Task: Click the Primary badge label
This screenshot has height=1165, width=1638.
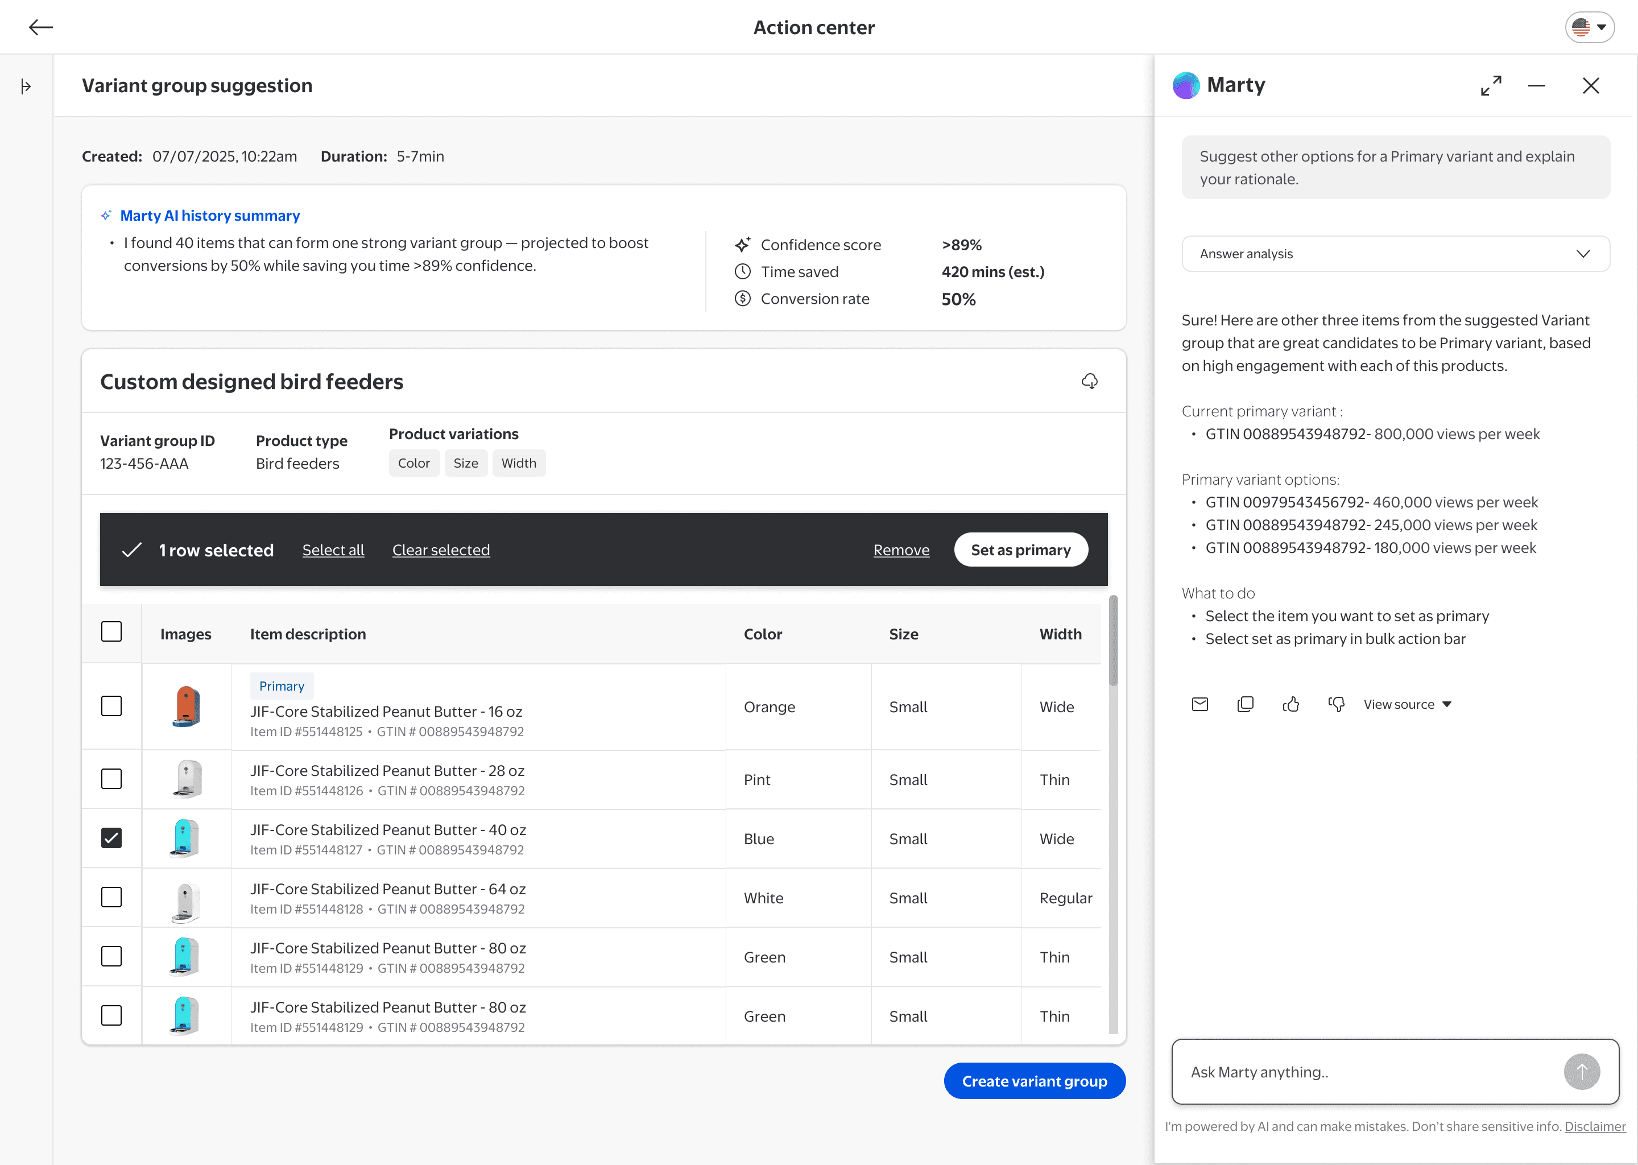Action: click(x=282, y=686)
